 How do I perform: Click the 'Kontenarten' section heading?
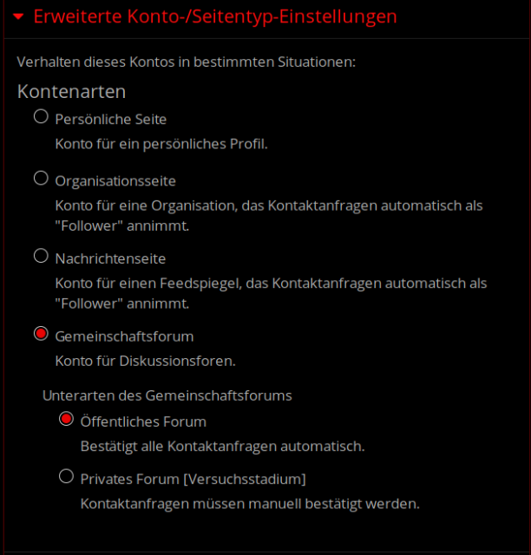tap(72, 91)
